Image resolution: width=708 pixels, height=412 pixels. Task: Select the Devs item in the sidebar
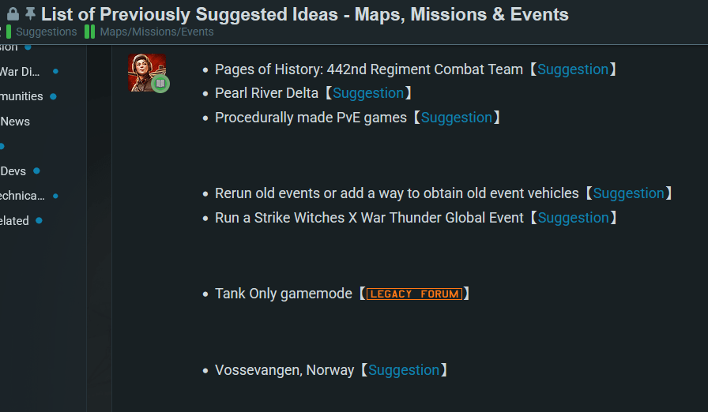coord(13,170)
